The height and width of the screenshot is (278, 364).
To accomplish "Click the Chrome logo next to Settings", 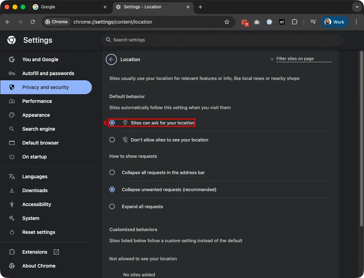I will point(11,40).
